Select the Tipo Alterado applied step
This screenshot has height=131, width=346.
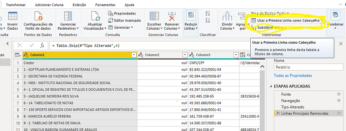click(293, 107)
